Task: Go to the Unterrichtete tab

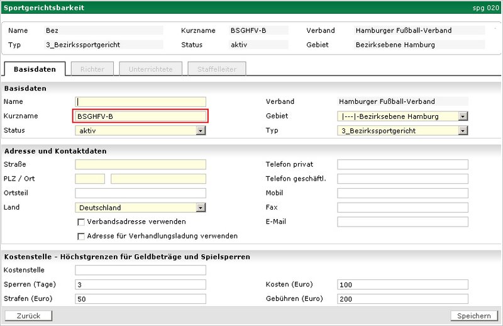Action: tap(150, 69)
